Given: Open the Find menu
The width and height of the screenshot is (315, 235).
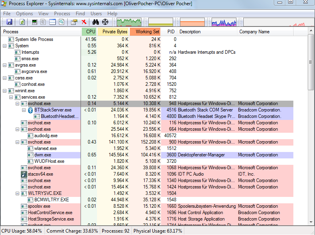Looking at the screenshot, I should [80, 14].
